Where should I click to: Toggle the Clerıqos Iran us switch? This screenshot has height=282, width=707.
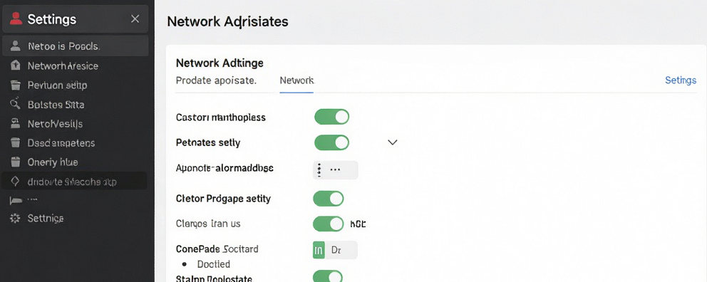click(329, 224)
